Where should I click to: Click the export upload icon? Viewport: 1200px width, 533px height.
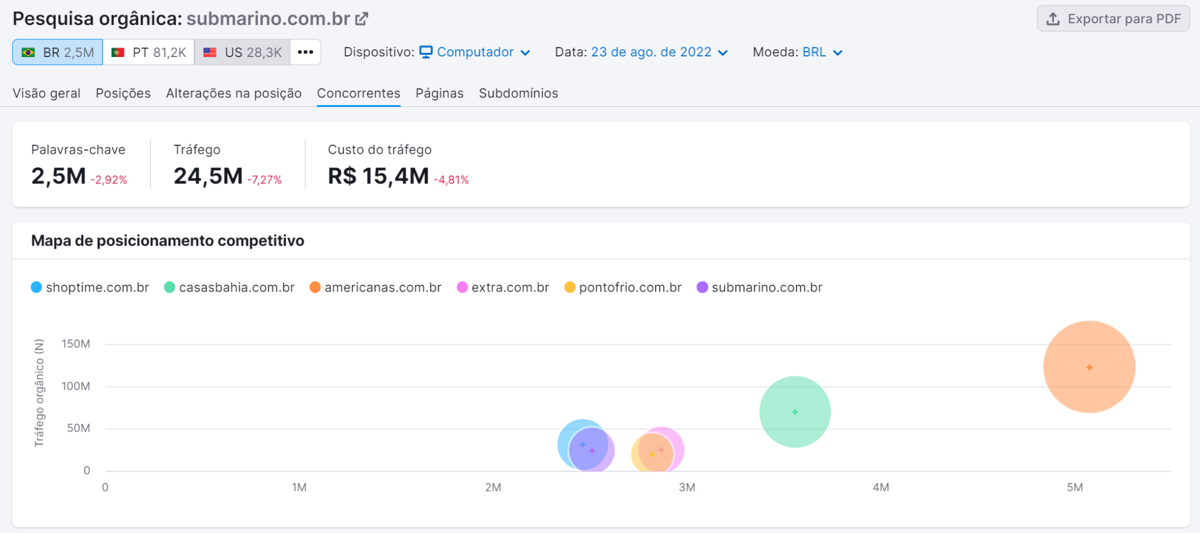[x=1053, y=19]
